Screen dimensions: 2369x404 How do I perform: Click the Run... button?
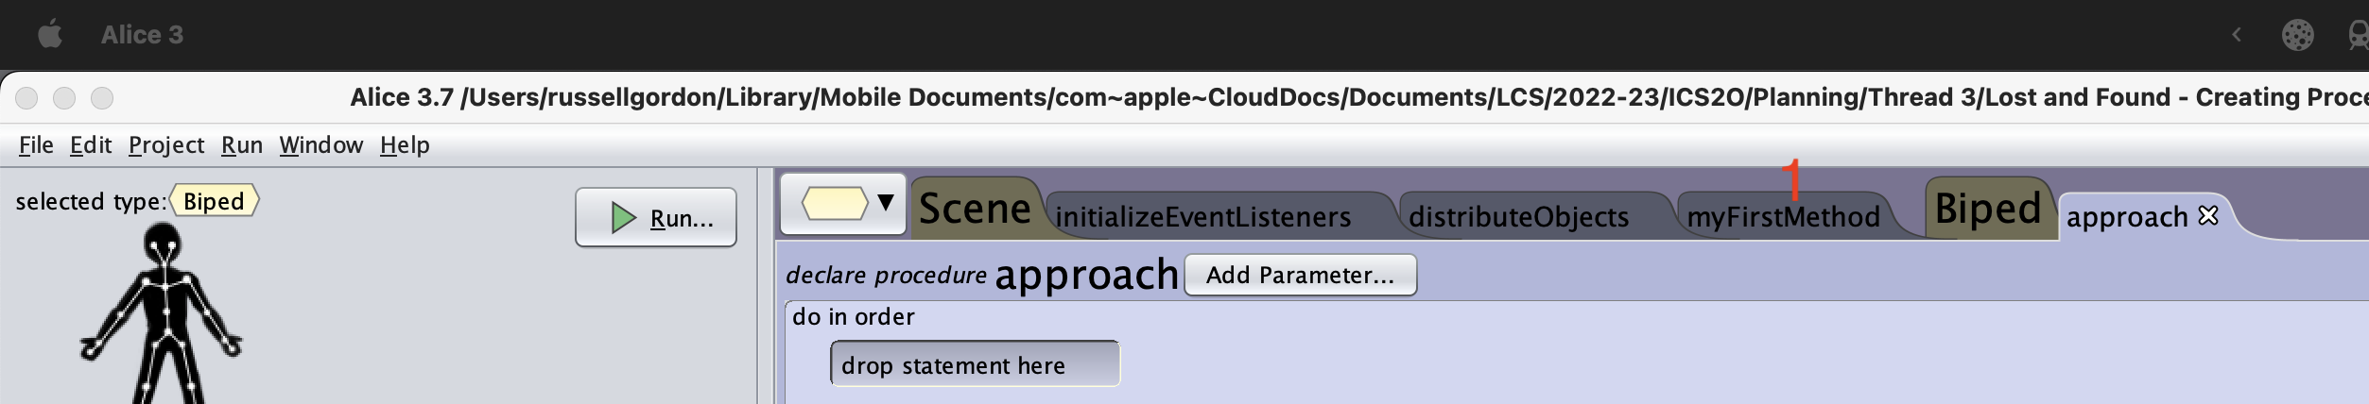[x=656, y=217]
